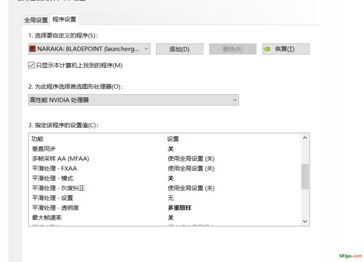Image resolution: width=364 pixels, height=262 pixels.
Task: Select the 多帧采样 AA (MFAA) row
Action: (164, 159)
